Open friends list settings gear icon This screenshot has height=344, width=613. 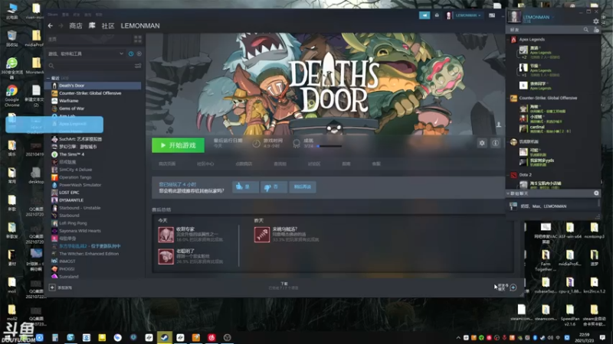[596, 21]
